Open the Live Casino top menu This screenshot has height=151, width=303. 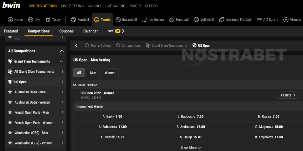(115, 6)
